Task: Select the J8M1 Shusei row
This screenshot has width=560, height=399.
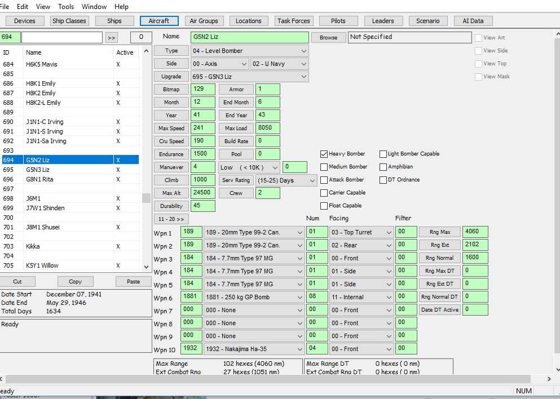Action: pos(70,227)
